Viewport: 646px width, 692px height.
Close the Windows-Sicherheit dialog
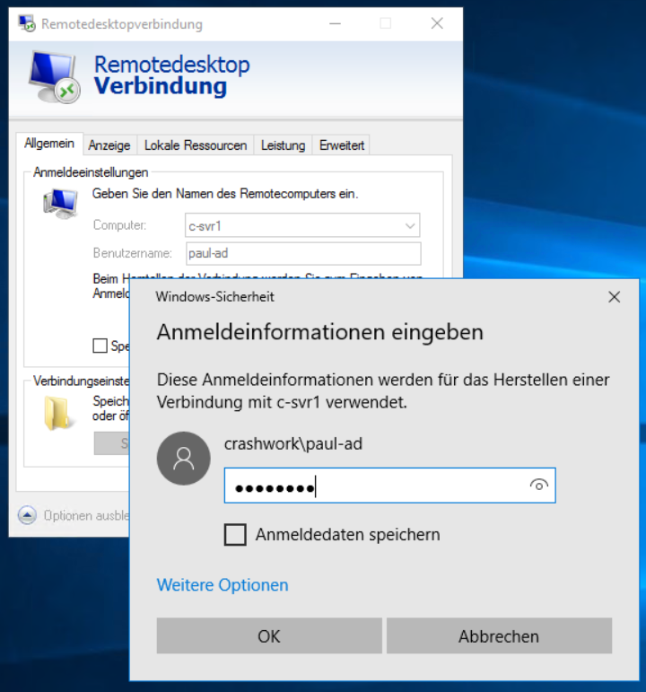point(614,297)
